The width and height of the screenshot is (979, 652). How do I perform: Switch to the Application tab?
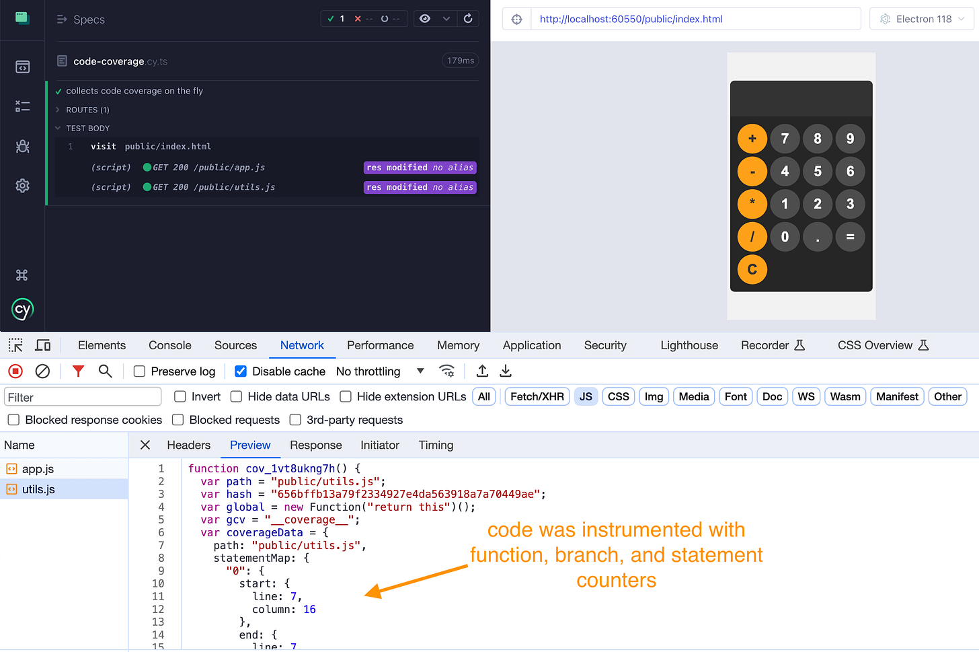[532, 345]
